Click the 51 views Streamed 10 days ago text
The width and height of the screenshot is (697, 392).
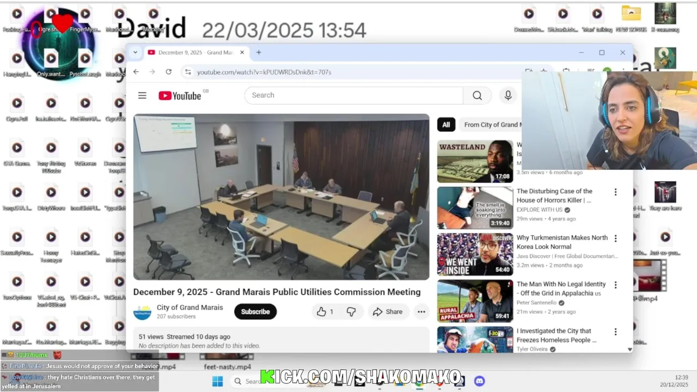pos(185,337)
